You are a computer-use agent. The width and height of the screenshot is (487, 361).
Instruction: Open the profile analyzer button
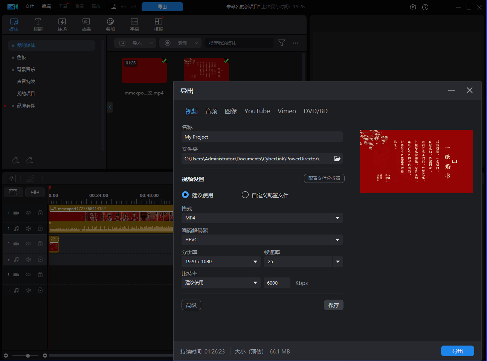324,178
